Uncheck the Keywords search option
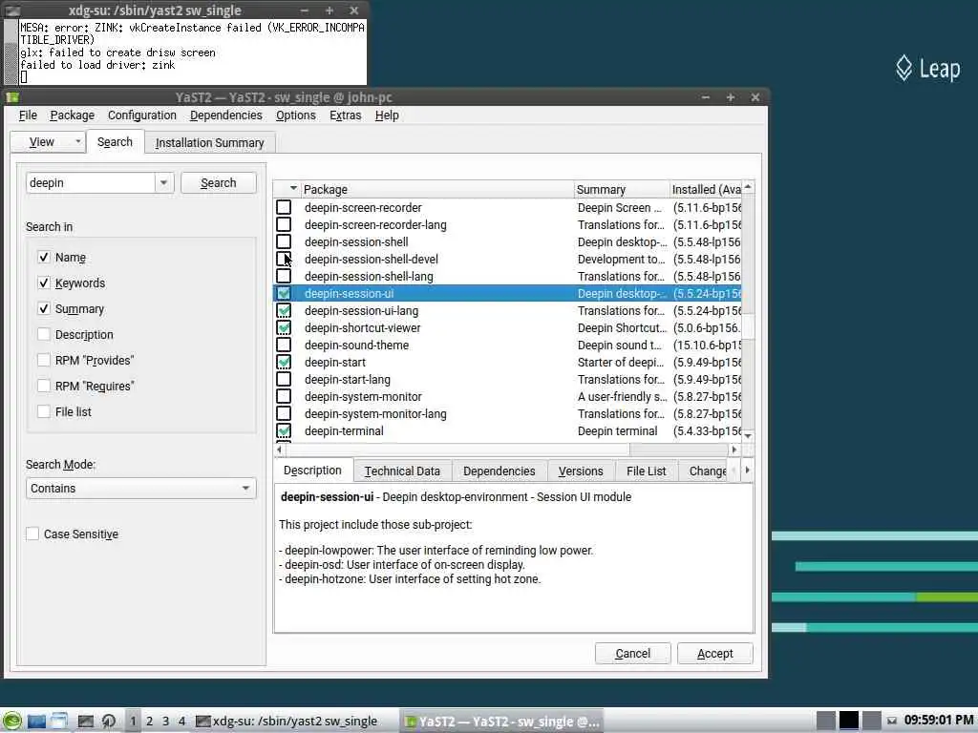This screenshot has width=978, height=733. [44, 283]
